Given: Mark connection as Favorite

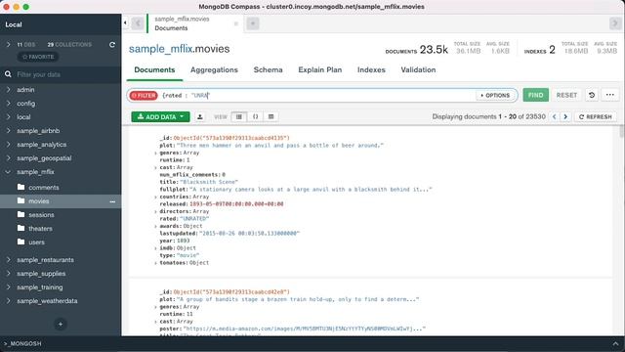Looking at the screenshot, I should click(x=38, y=57).
